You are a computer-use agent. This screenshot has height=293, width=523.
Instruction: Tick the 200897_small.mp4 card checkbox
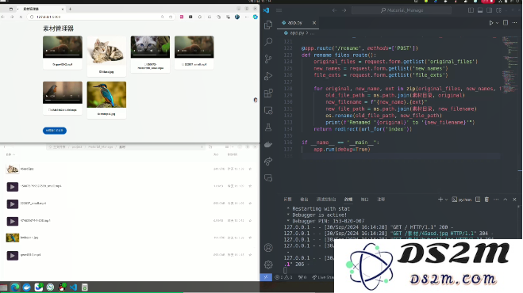pos(183,64)
